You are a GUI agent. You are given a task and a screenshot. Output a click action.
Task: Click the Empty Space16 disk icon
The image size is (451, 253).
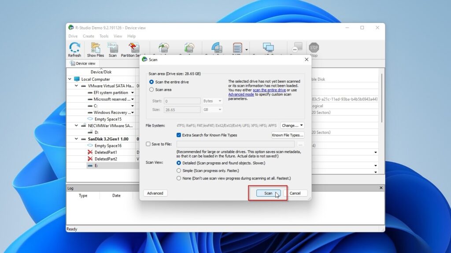(x=90, y=146)
